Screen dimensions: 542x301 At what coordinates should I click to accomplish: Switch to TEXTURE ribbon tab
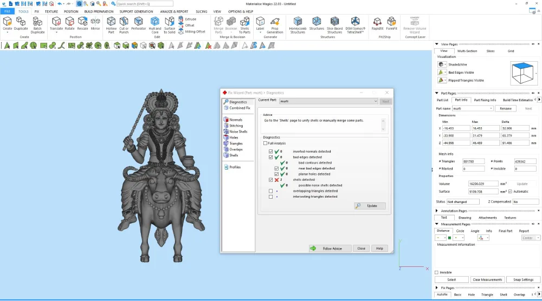[x=51, y=11]
